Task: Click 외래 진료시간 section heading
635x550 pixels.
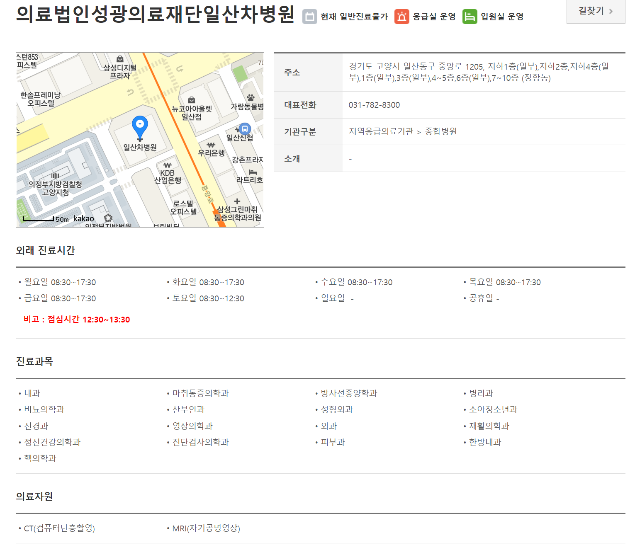Action: [45, 250]
